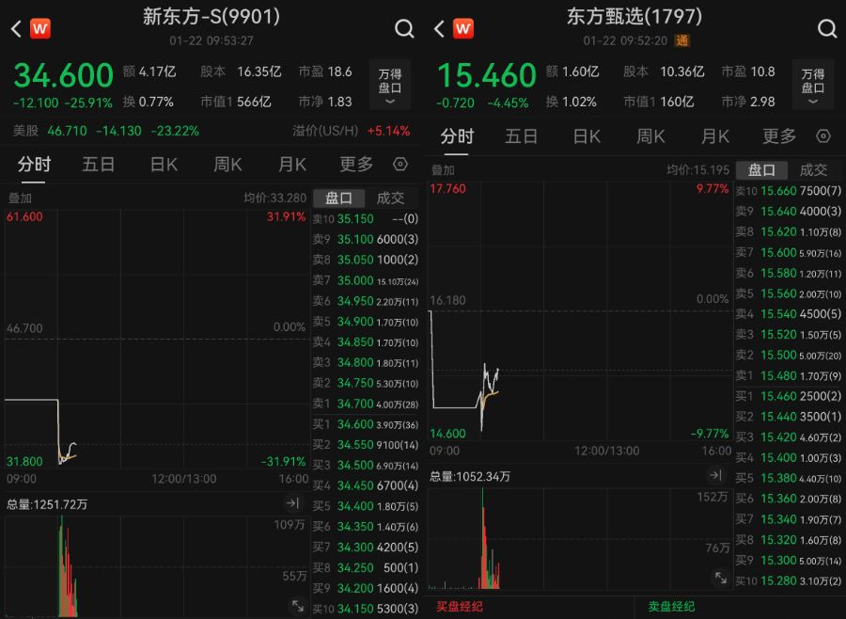Click back arrow on 东方甄选 panel

438,28
